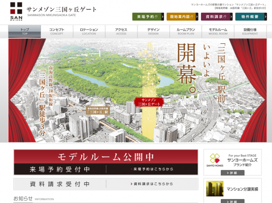This screenshot has height=203, width=272.
Task: Click the サンヨーホームズ ブランド紹介 text
Action: coord(242,162)
